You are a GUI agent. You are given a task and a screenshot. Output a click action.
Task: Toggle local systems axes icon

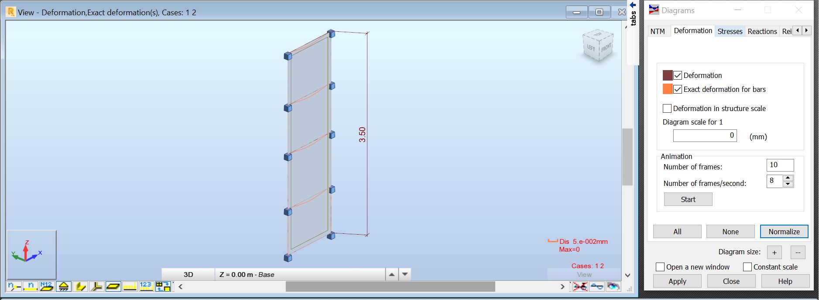point(97,287)
